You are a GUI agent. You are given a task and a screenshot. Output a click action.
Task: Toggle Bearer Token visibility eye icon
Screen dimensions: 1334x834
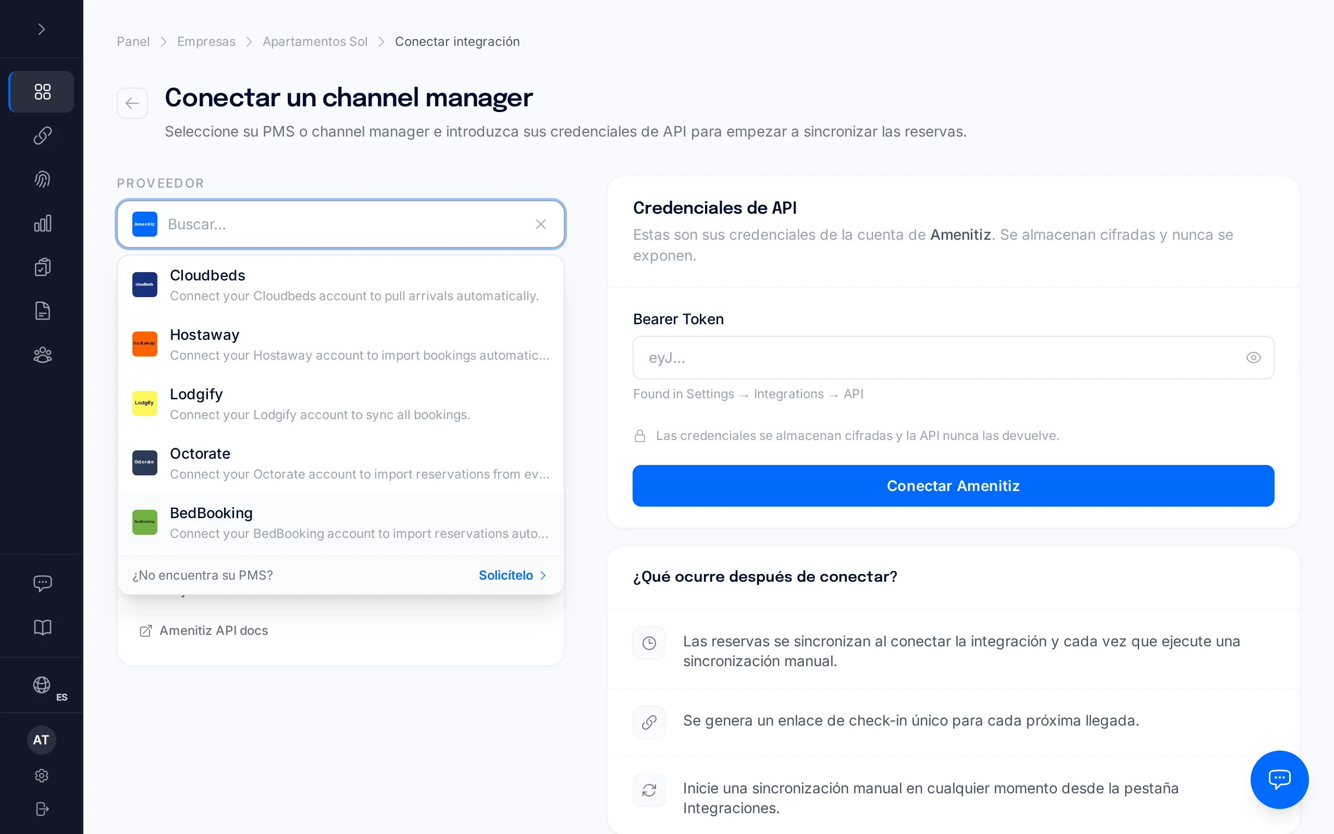coord(1253,358)
